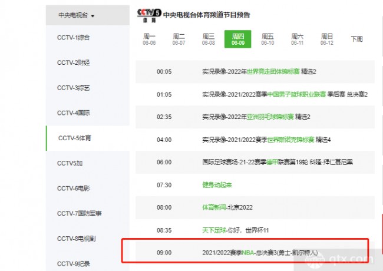Switch to 周二 06-07 schedule tab

point(179,39)
